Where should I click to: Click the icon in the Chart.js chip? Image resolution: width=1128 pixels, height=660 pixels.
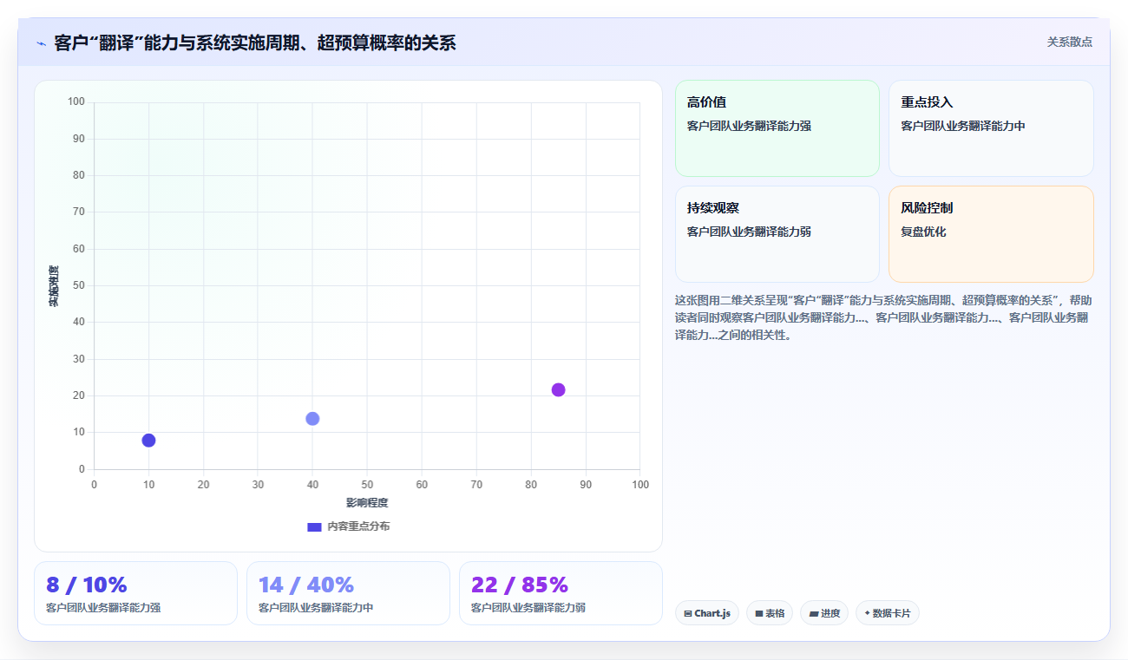(x=688, y=613)
